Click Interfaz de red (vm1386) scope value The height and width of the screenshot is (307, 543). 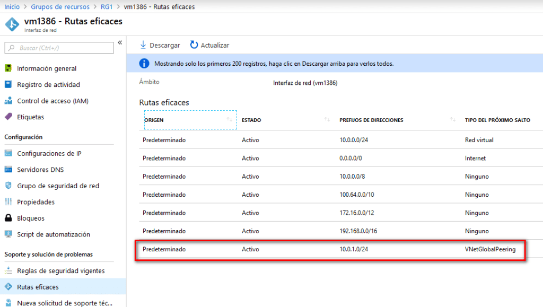[x=305, y=83]
